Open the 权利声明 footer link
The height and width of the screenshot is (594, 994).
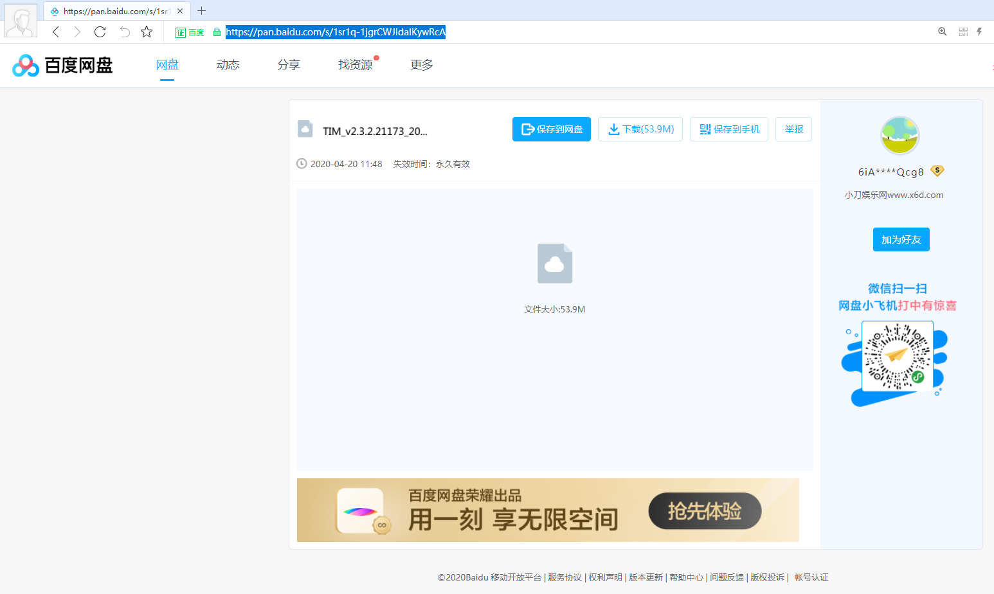coord(605,577)
